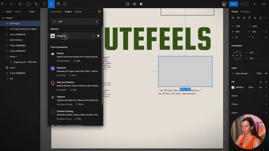
Task: Select the Move tool in toolbar
Action: pyautogui.click(x=11, y=4)
